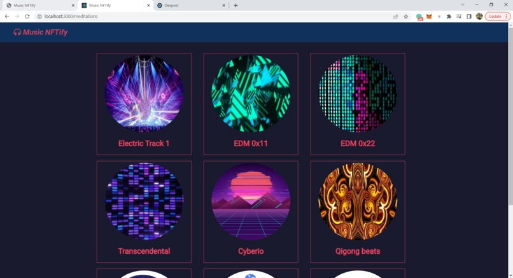513x278 pixels.
Task: Open the Extensions puzzle piece menu
Action: [x=449, y=17]
